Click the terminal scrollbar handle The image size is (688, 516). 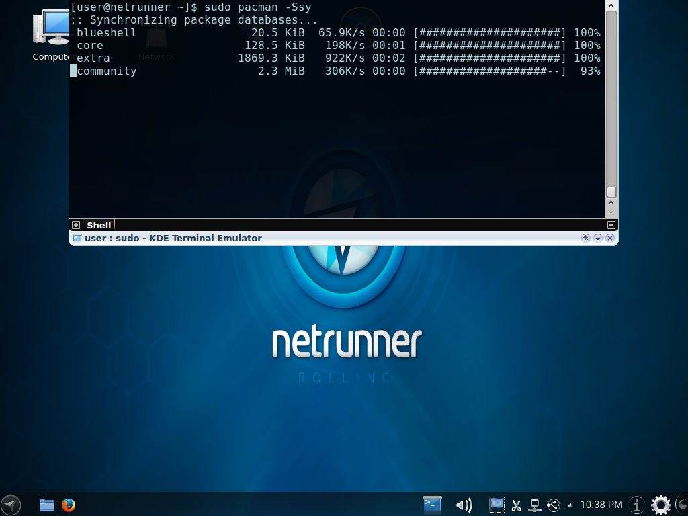point(611,192)
